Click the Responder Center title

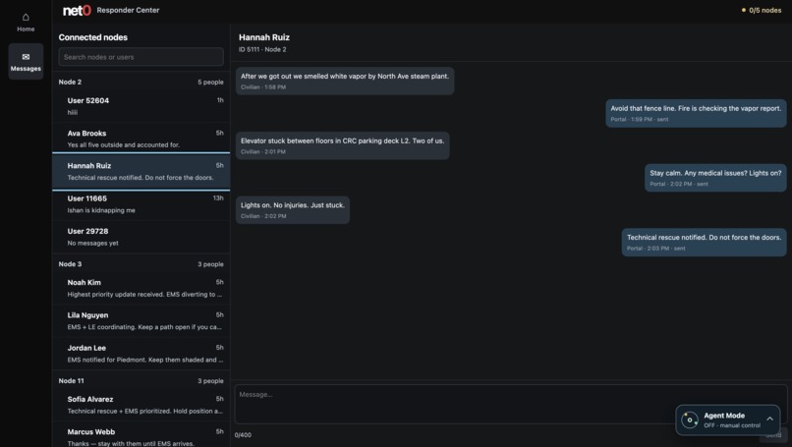coord(128,10)
